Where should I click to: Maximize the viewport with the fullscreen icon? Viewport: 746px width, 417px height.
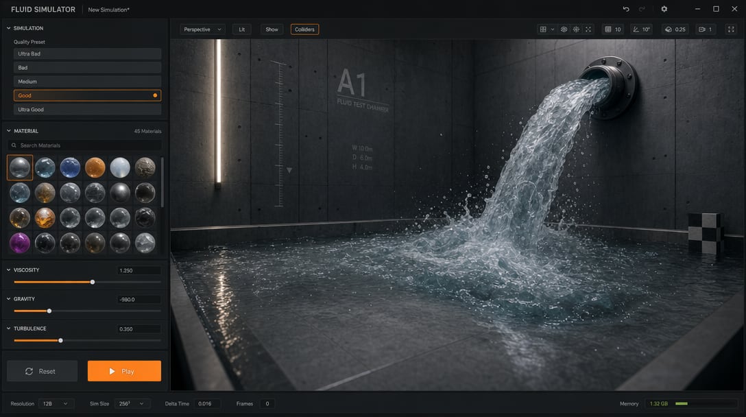(731, 29)
